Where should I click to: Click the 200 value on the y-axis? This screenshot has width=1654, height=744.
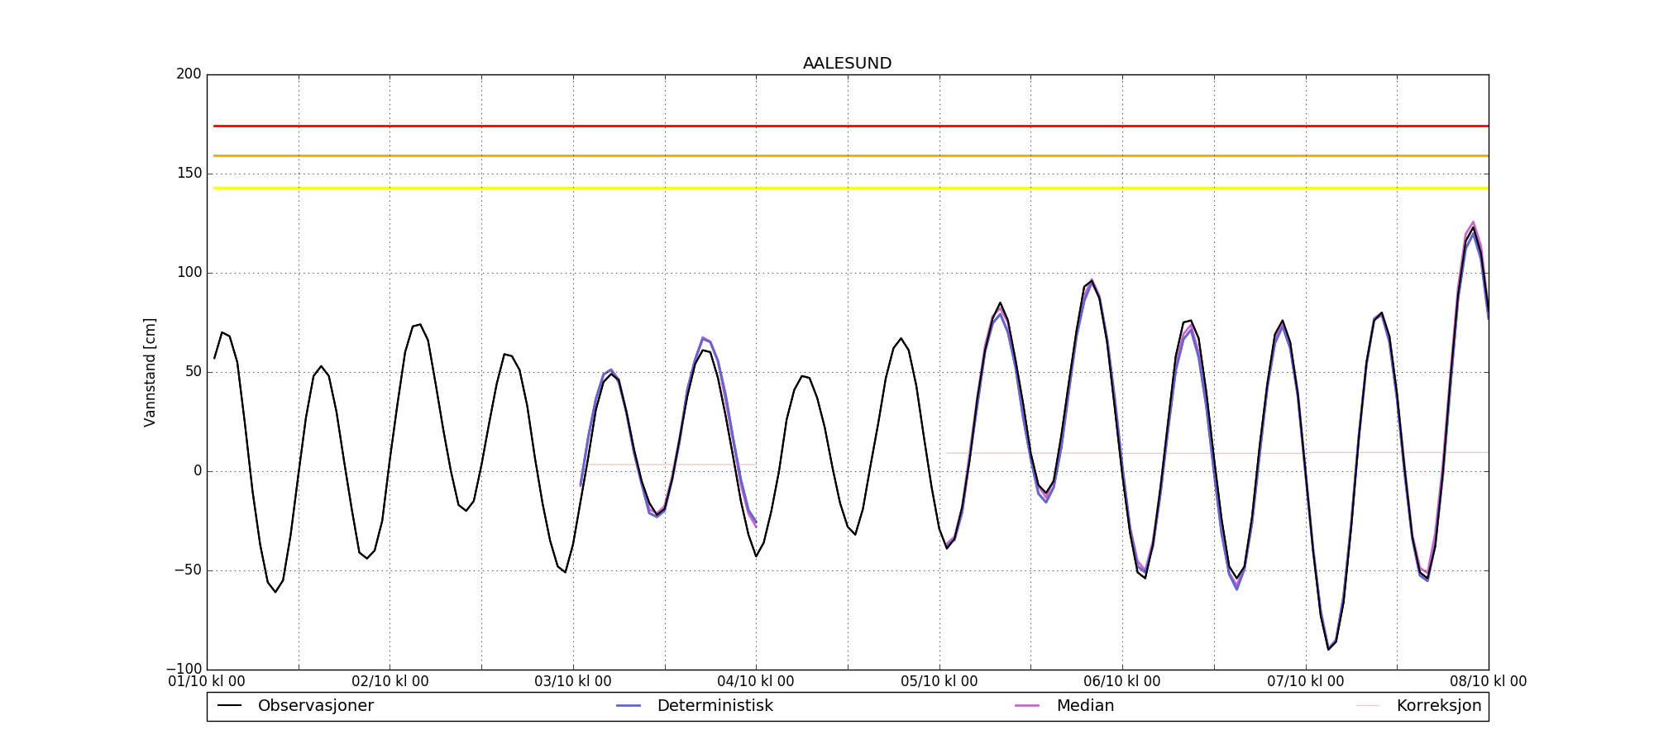(x=189, y=74)
